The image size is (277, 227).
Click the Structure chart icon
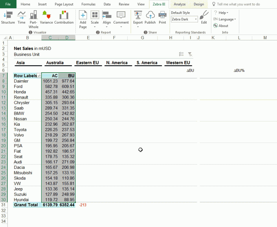(x=8, y=16)
